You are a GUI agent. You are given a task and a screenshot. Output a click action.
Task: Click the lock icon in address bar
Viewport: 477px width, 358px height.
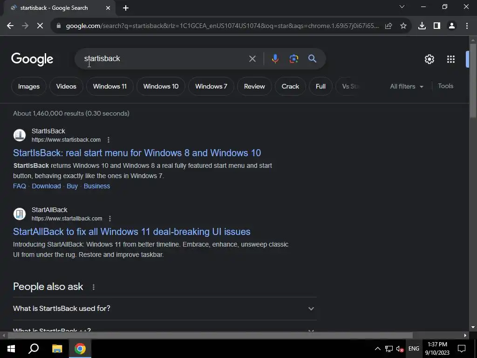pyautogui.click(x=59, y=26)
